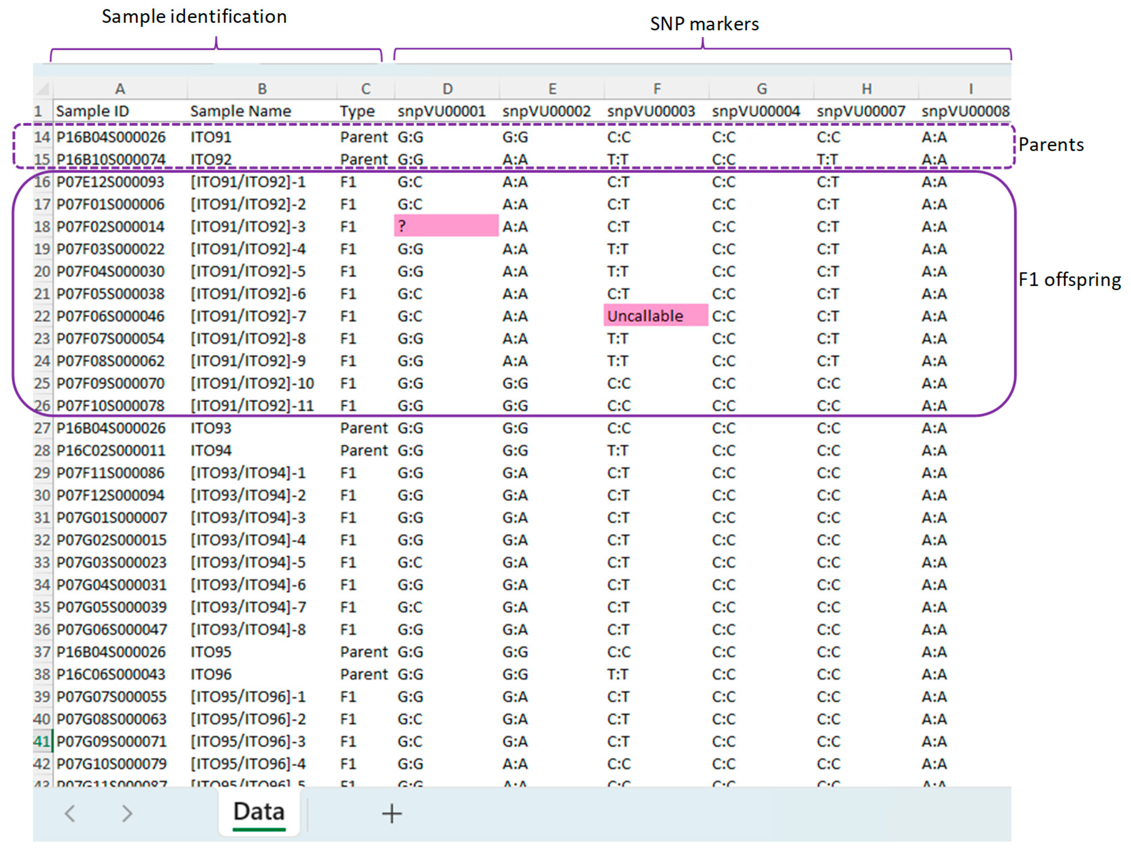Click sample name '[ITO91/ITO92]-11'
1131x852 pixels.
[252, 406]
